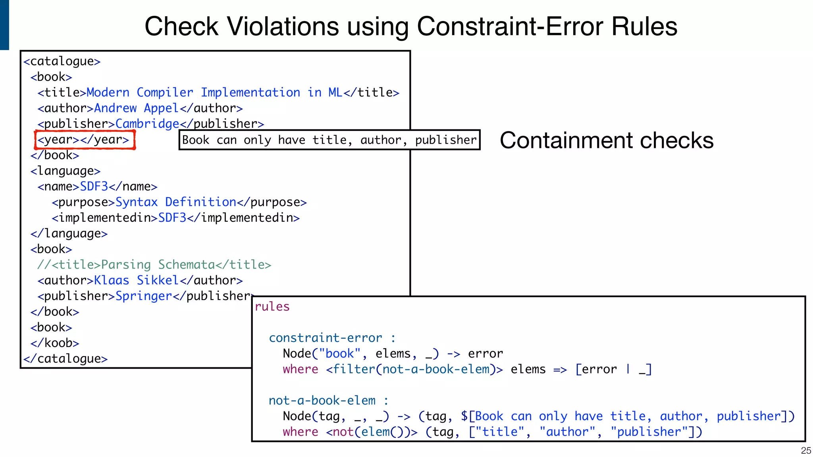Click the '<implementedin>SDF3' line
Screen dimensions: 813x457
point(175,218)
